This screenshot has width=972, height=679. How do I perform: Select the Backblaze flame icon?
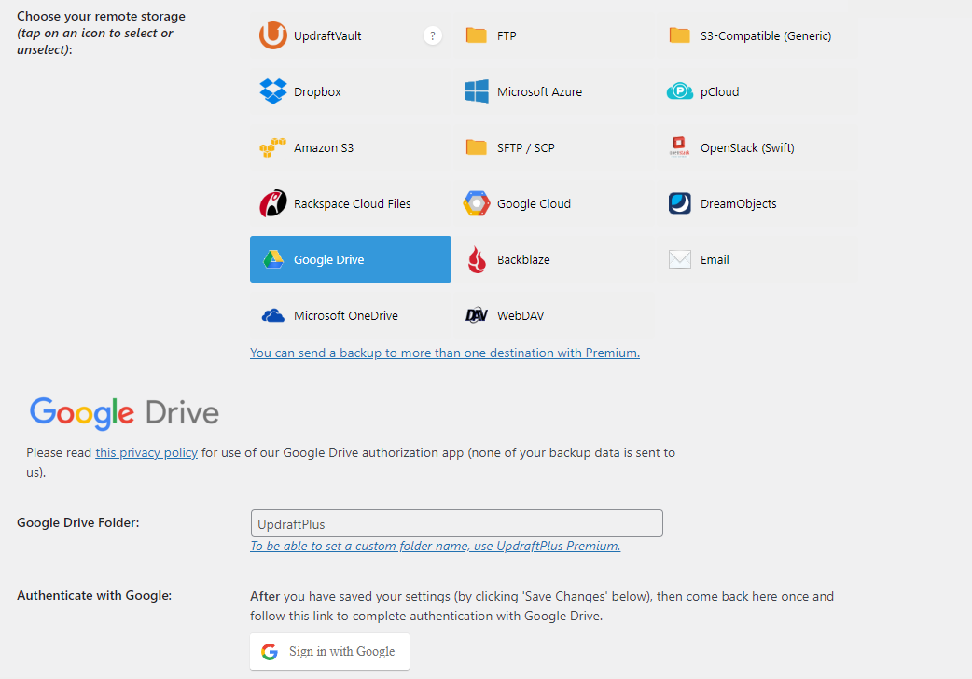click(477, 260)
